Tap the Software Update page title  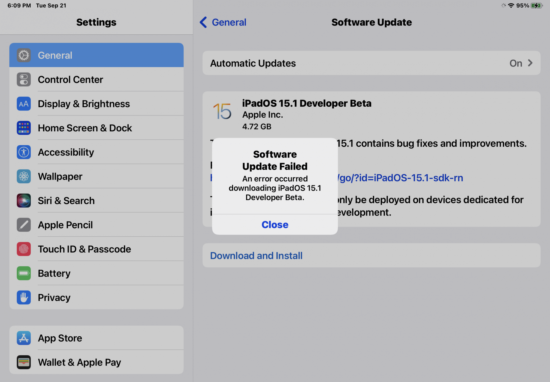(x=372, y=22)
